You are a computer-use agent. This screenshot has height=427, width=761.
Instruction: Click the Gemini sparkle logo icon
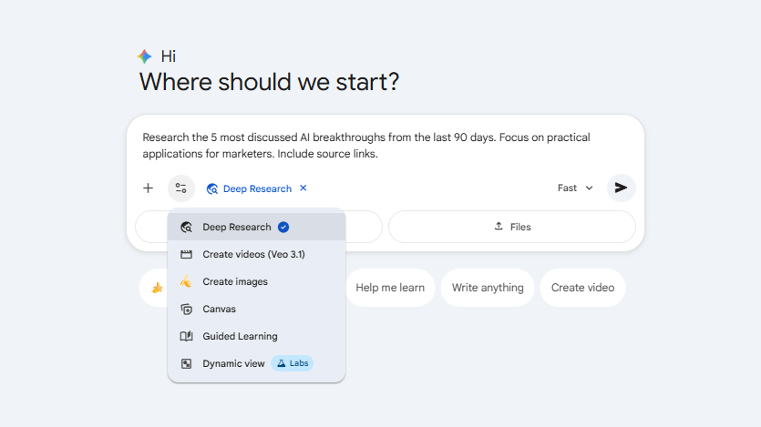pos(145,56)
